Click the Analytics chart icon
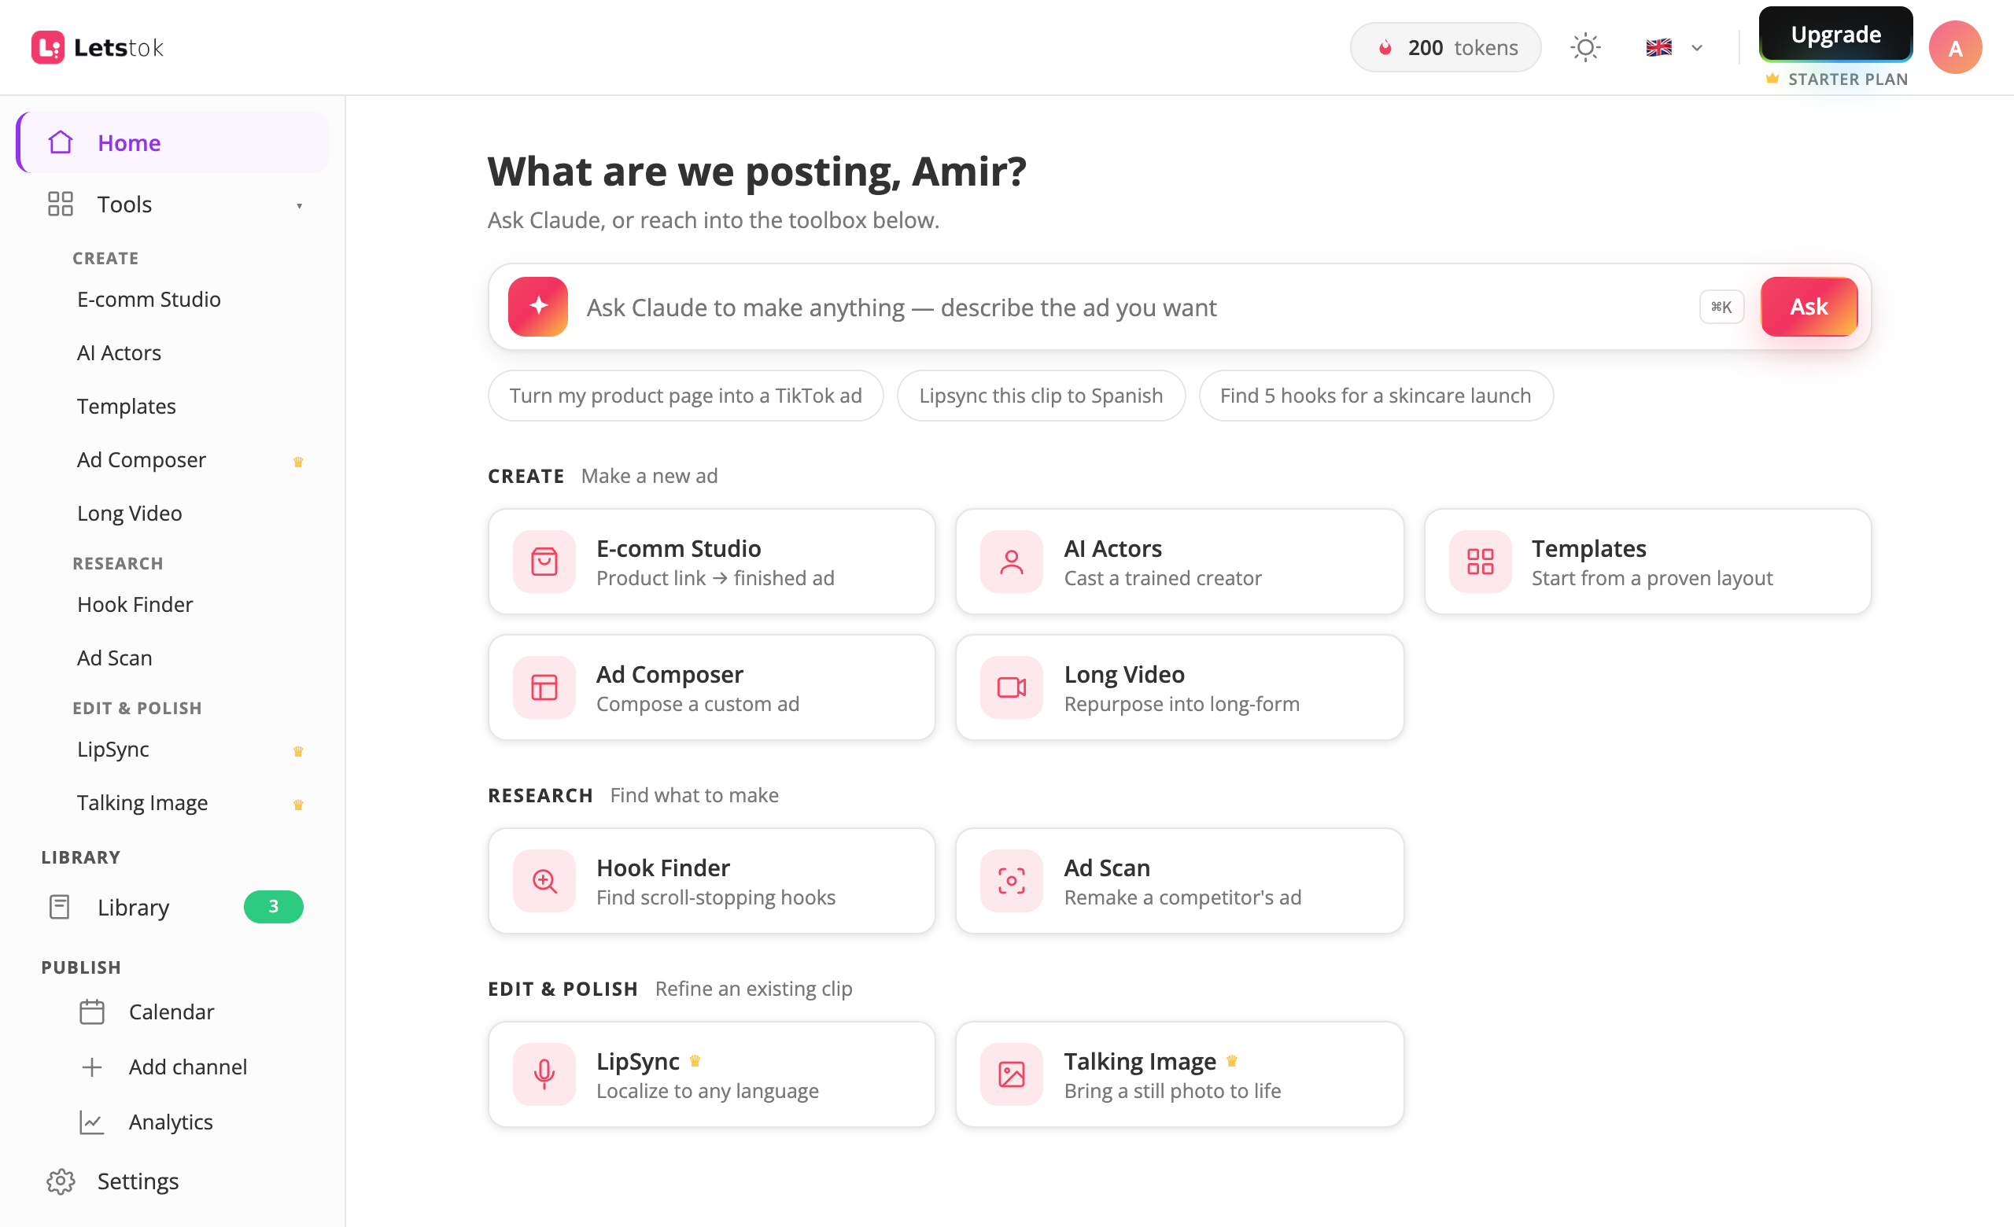Viewport: 2014px width, 1227px height. (91, 1122)
